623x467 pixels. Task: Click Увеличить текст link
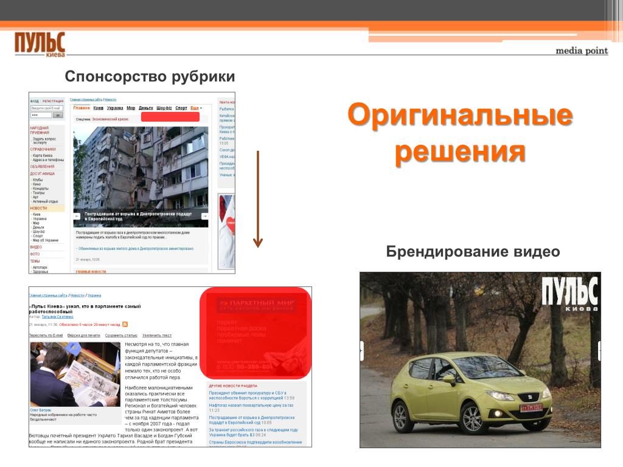(157, 336)
